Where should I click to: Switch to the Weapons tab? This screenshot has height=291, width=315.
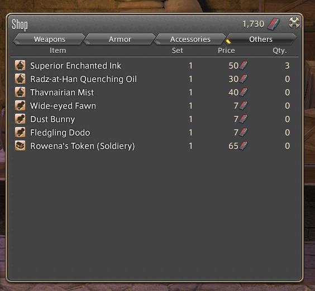(49, 40)
